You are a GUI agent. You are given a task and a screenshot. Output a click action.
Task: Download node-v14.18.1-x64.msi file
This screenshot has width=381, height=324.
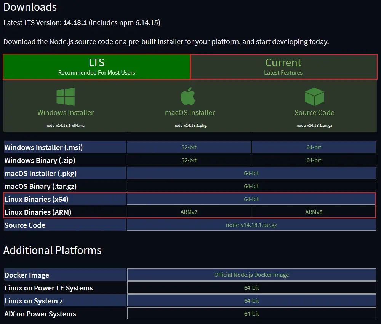pyautogui.click(x=66, y=126)
